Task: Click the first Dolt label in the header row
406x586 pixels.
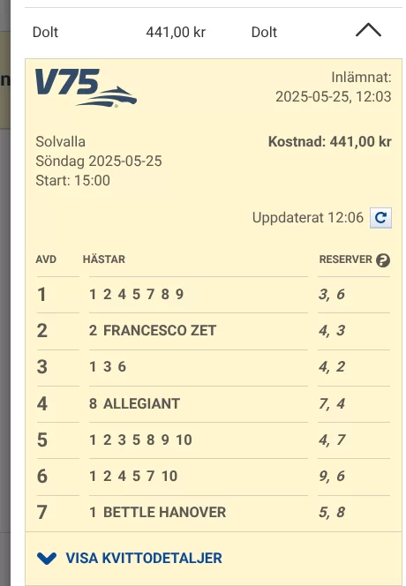Action: (x=45, y=32)
